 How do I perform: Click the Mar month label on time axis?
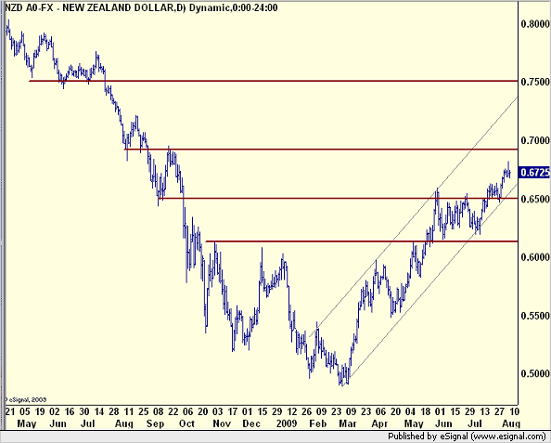coord(348,423)
